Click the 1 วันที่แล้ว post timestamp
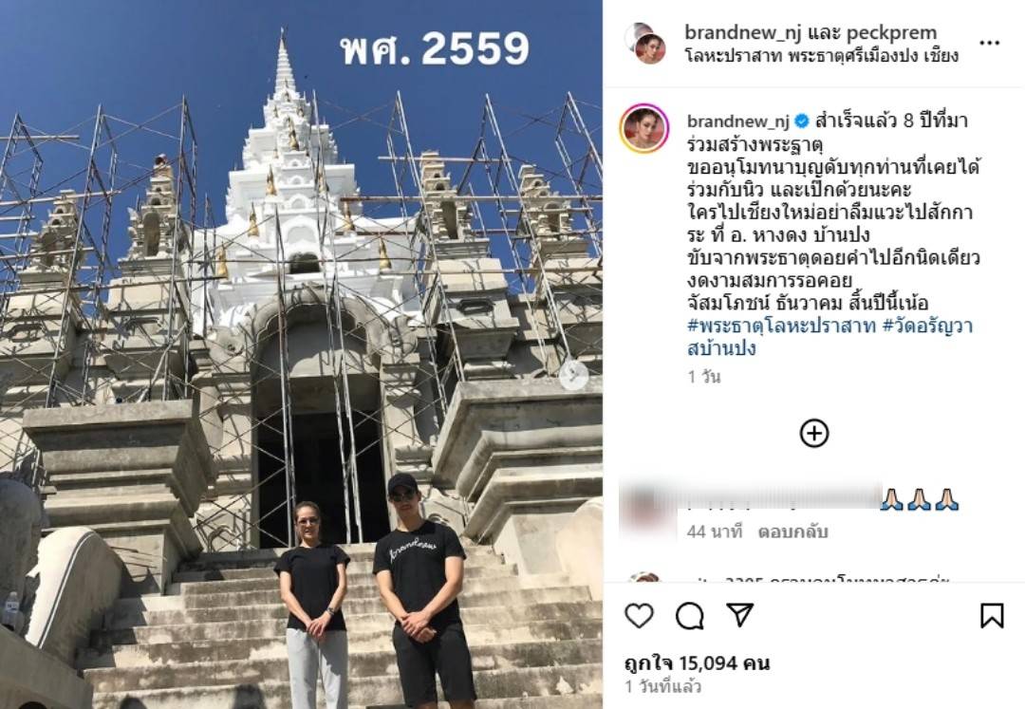Image resolution: width=1025 pixels, height=709 pixels. tap(662, 687)
